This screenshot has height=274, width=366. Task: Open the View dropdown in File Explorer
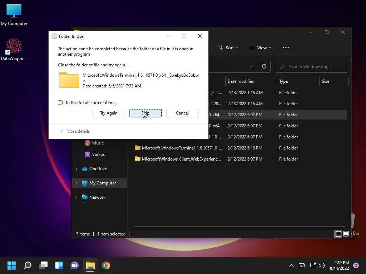[260, 48]
